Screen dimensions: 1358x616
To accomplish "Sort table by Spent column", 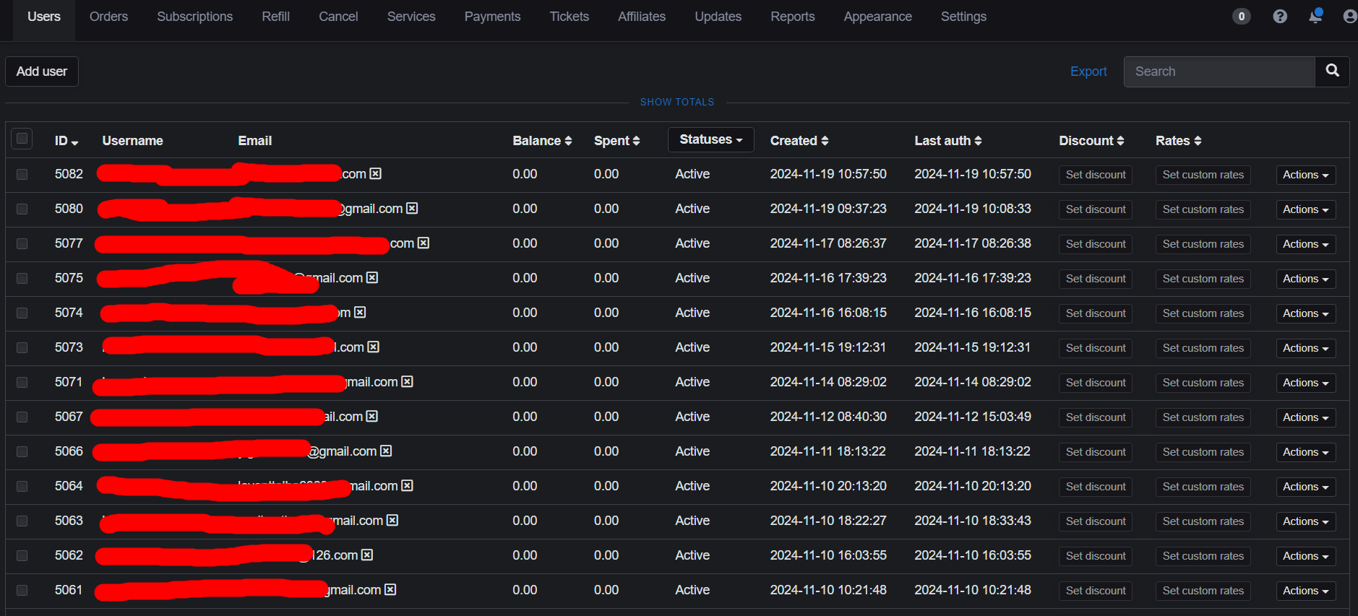I will pos(616,141).
